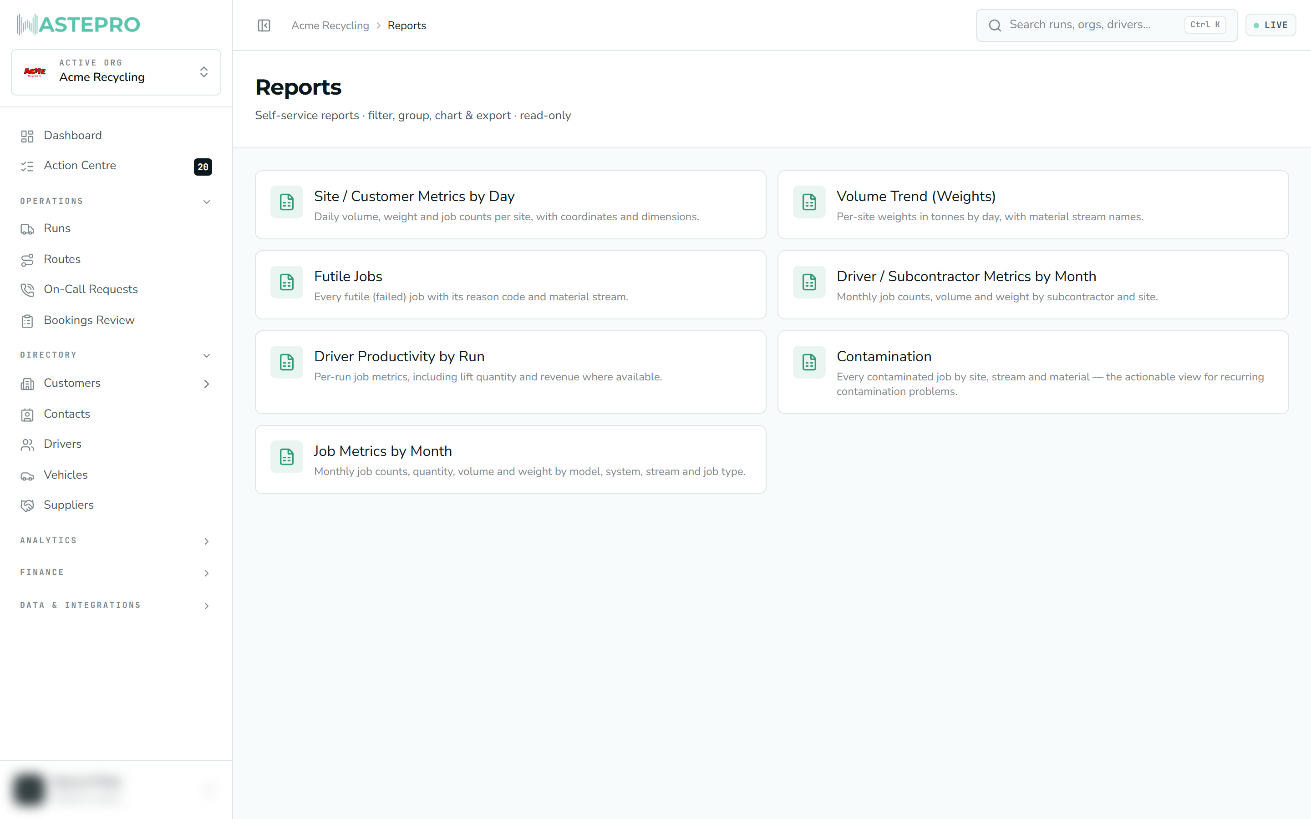Open the Vehicles menu item
Screen dimensions: 1311x819
(116, 475)
